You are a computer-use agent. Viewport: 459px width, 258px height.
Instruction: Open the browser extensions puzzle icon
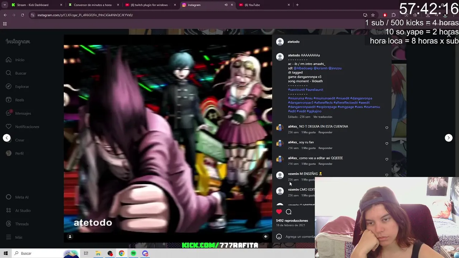pos(393,15)
